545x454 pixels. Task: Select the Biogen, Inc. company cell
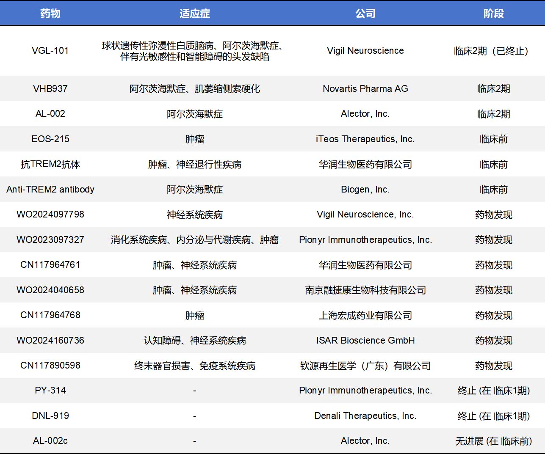coord(365,189)
